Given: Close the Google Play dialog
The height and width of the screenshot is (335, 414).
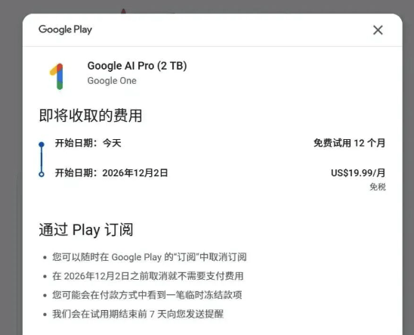Looking at the screenshot, I should coord(378,29).
